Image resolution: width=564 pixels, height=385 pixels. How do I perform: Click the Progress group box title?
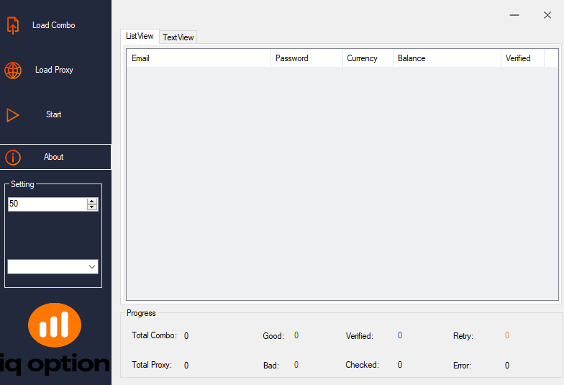pyautogui.click(x=141, y=313)
